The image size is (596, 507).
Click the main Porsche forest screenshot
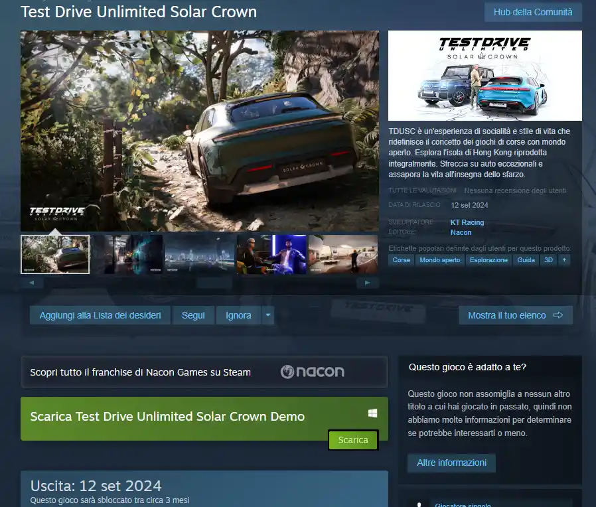[200, 131]
